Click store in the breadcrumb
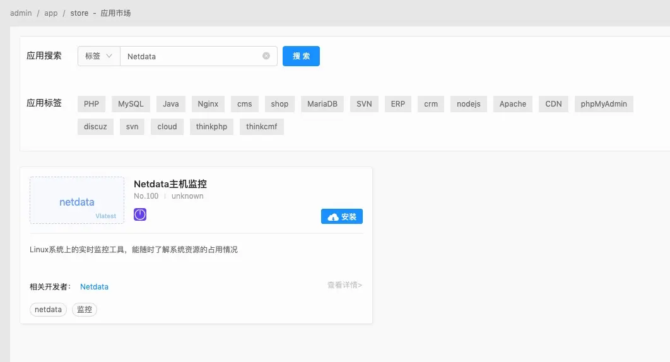Viewport: 670px width, 362px height. [79, 13]
